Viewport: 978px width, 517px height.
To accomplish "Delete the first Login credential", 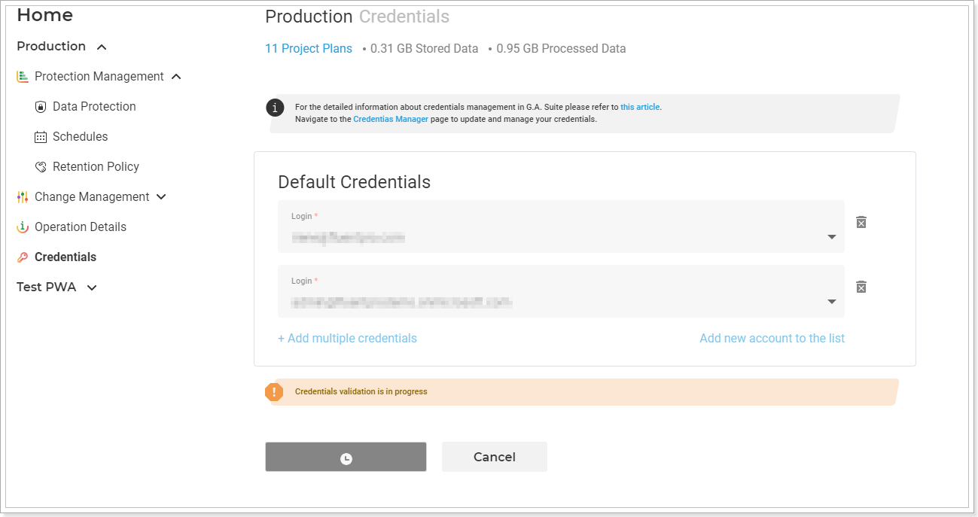I will [x=861, y=222].
